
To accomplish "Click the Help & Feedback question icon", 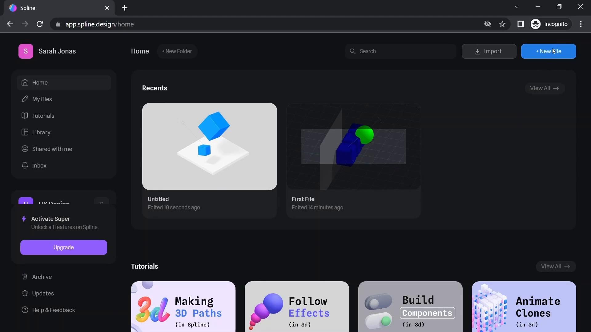I will [25, 310].
